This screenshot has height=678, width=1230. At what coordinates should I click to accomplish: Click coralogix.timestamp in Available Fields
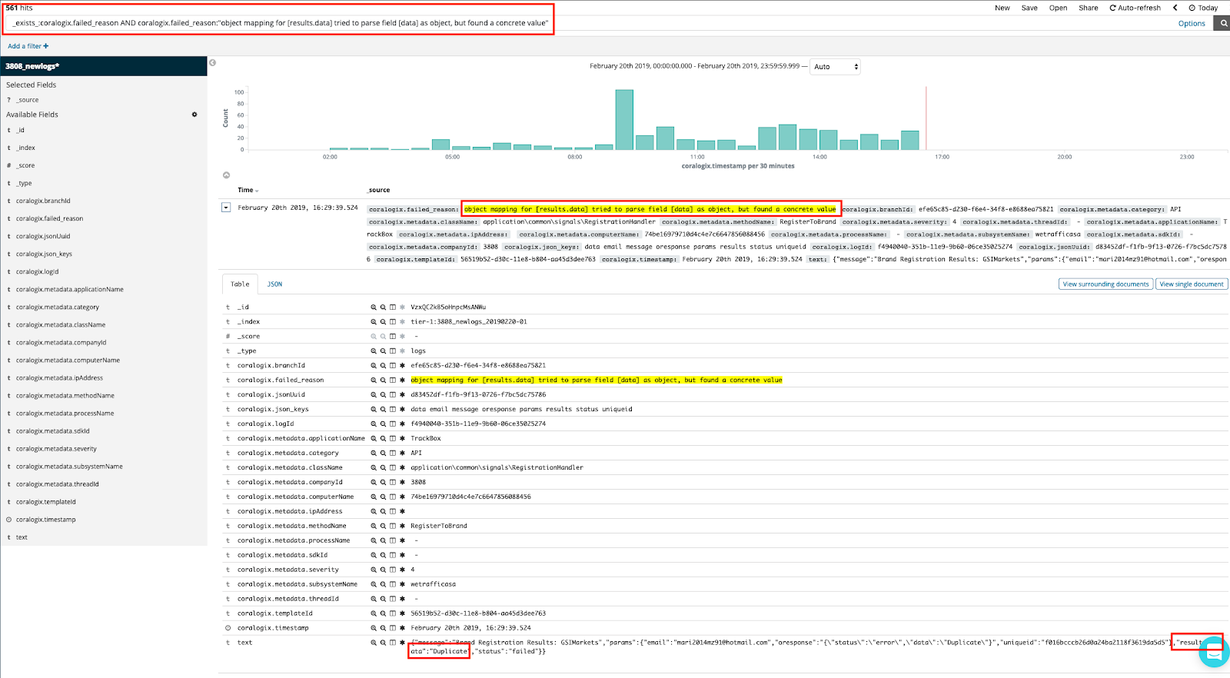pyautogui.click(x=45, y=520)
